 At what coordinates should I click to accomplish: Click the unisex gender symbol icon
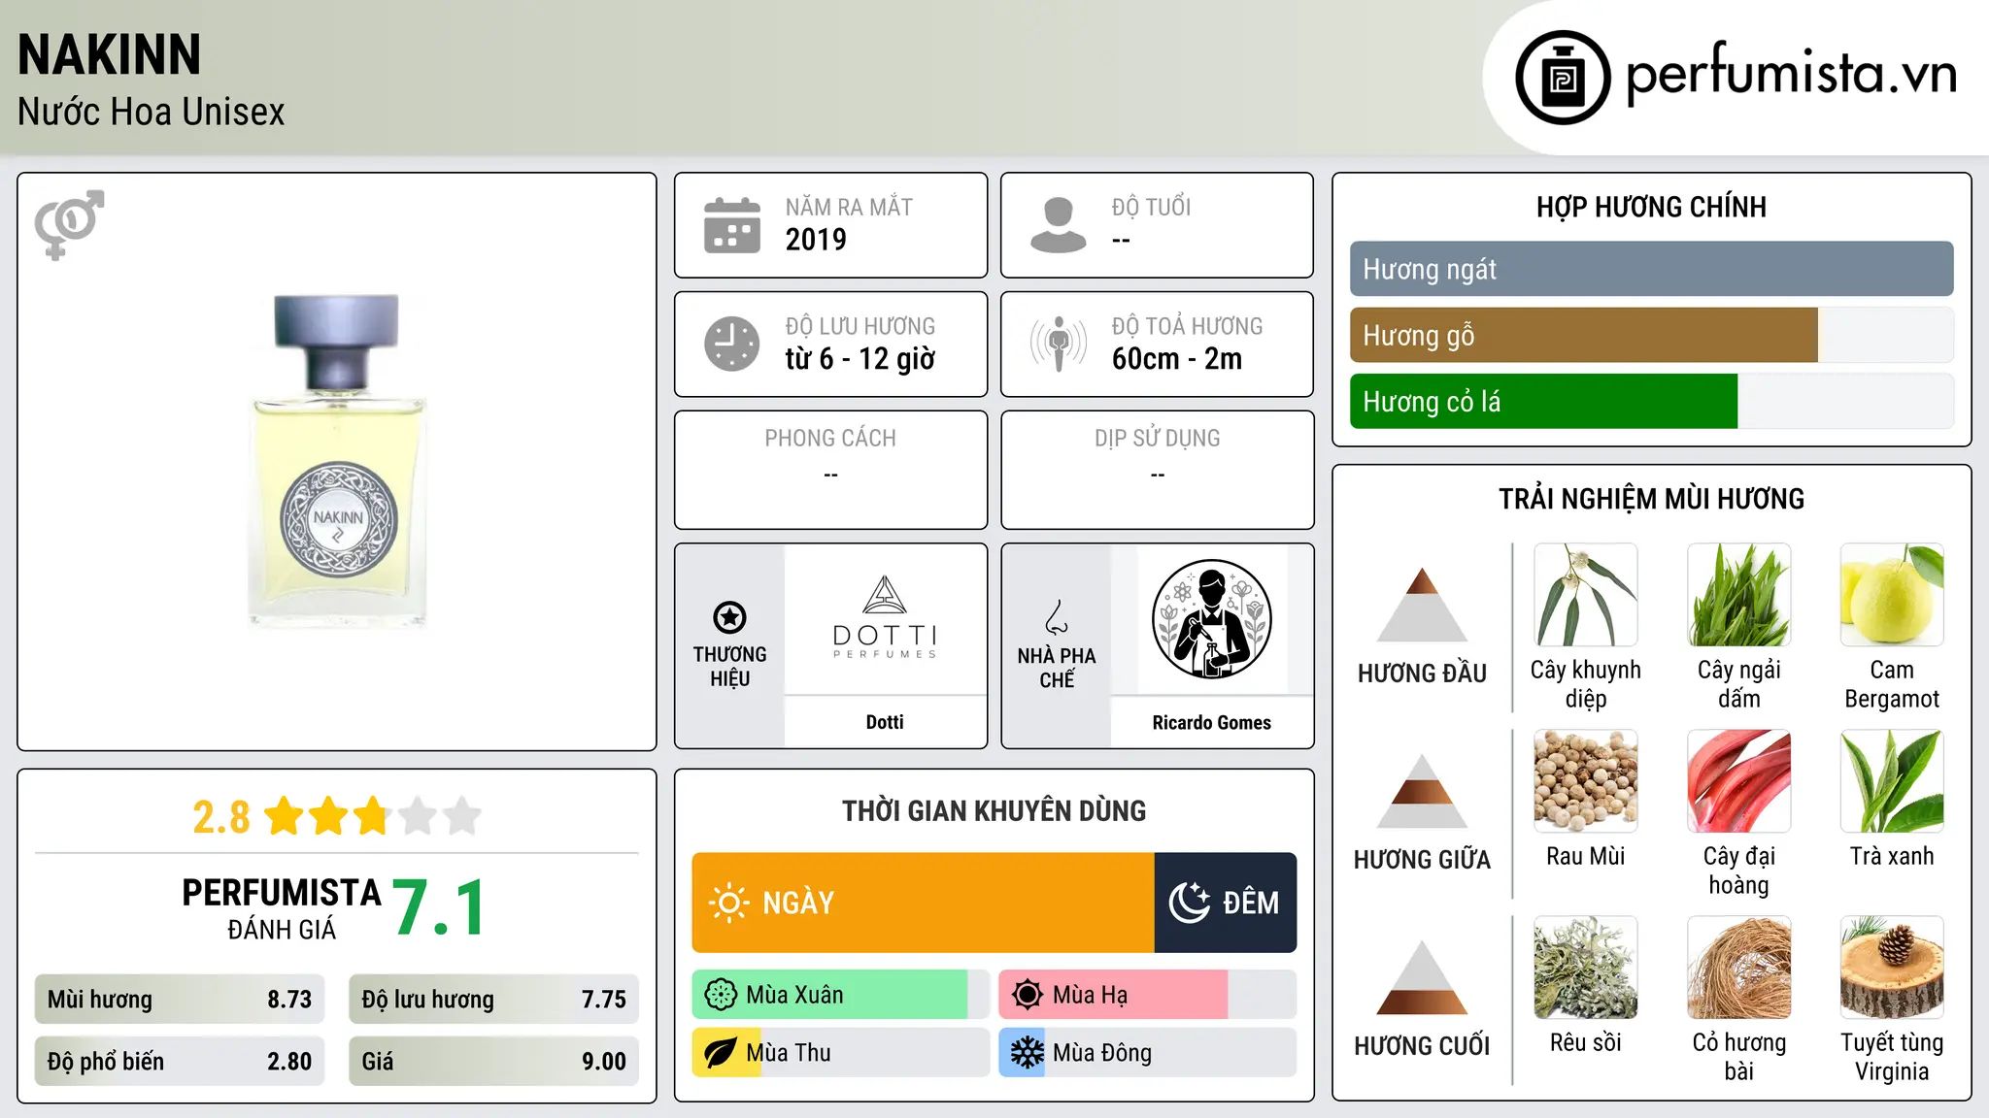click(69, 224)
